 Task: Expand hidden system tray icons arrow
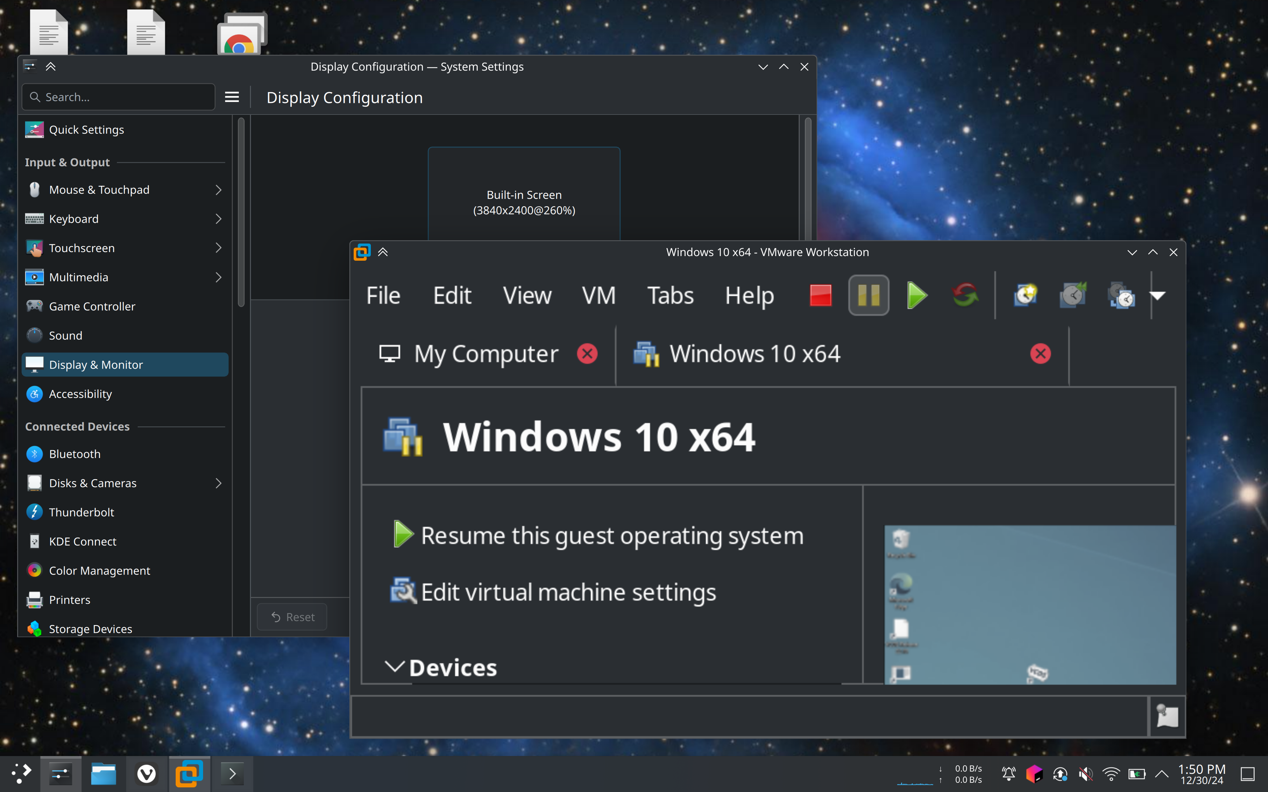[1162, 774]
